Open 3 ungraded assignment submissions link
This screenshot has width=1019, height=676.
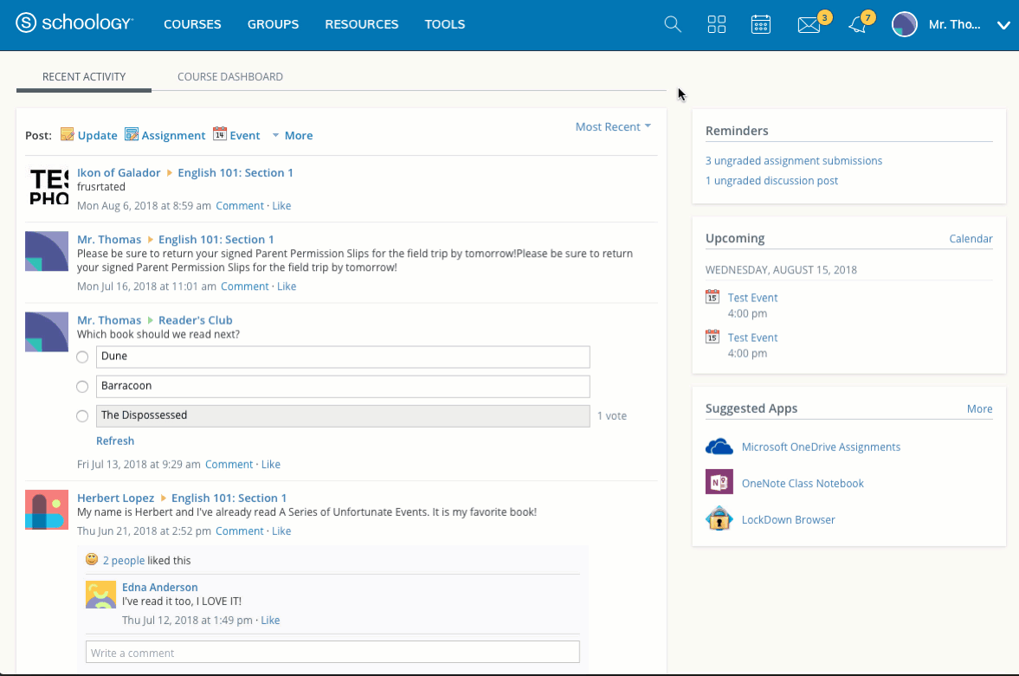click(x=794, y=161)
